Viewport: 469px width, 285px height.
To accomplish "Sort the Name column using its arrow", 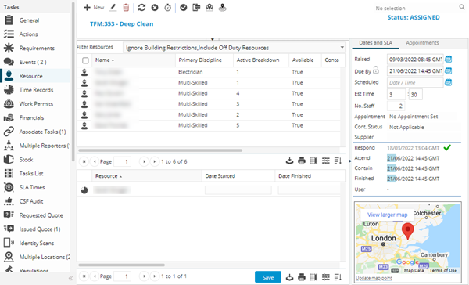I will pyautogui.click(x=113, y=60).
